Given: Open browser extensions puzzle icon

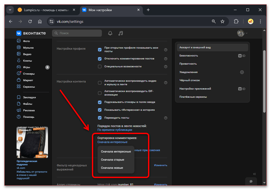Looking at the screenshot, I should 236,21.
